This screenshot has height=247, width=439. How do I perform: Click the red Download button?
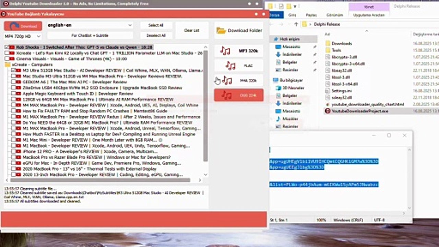tap(23, 26)
